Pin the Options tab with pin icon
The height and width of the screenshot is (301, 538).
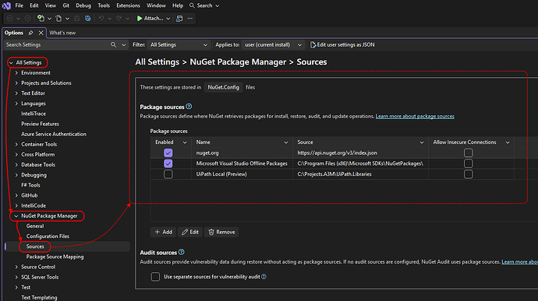pyautogui.click(x=30, y=33)
